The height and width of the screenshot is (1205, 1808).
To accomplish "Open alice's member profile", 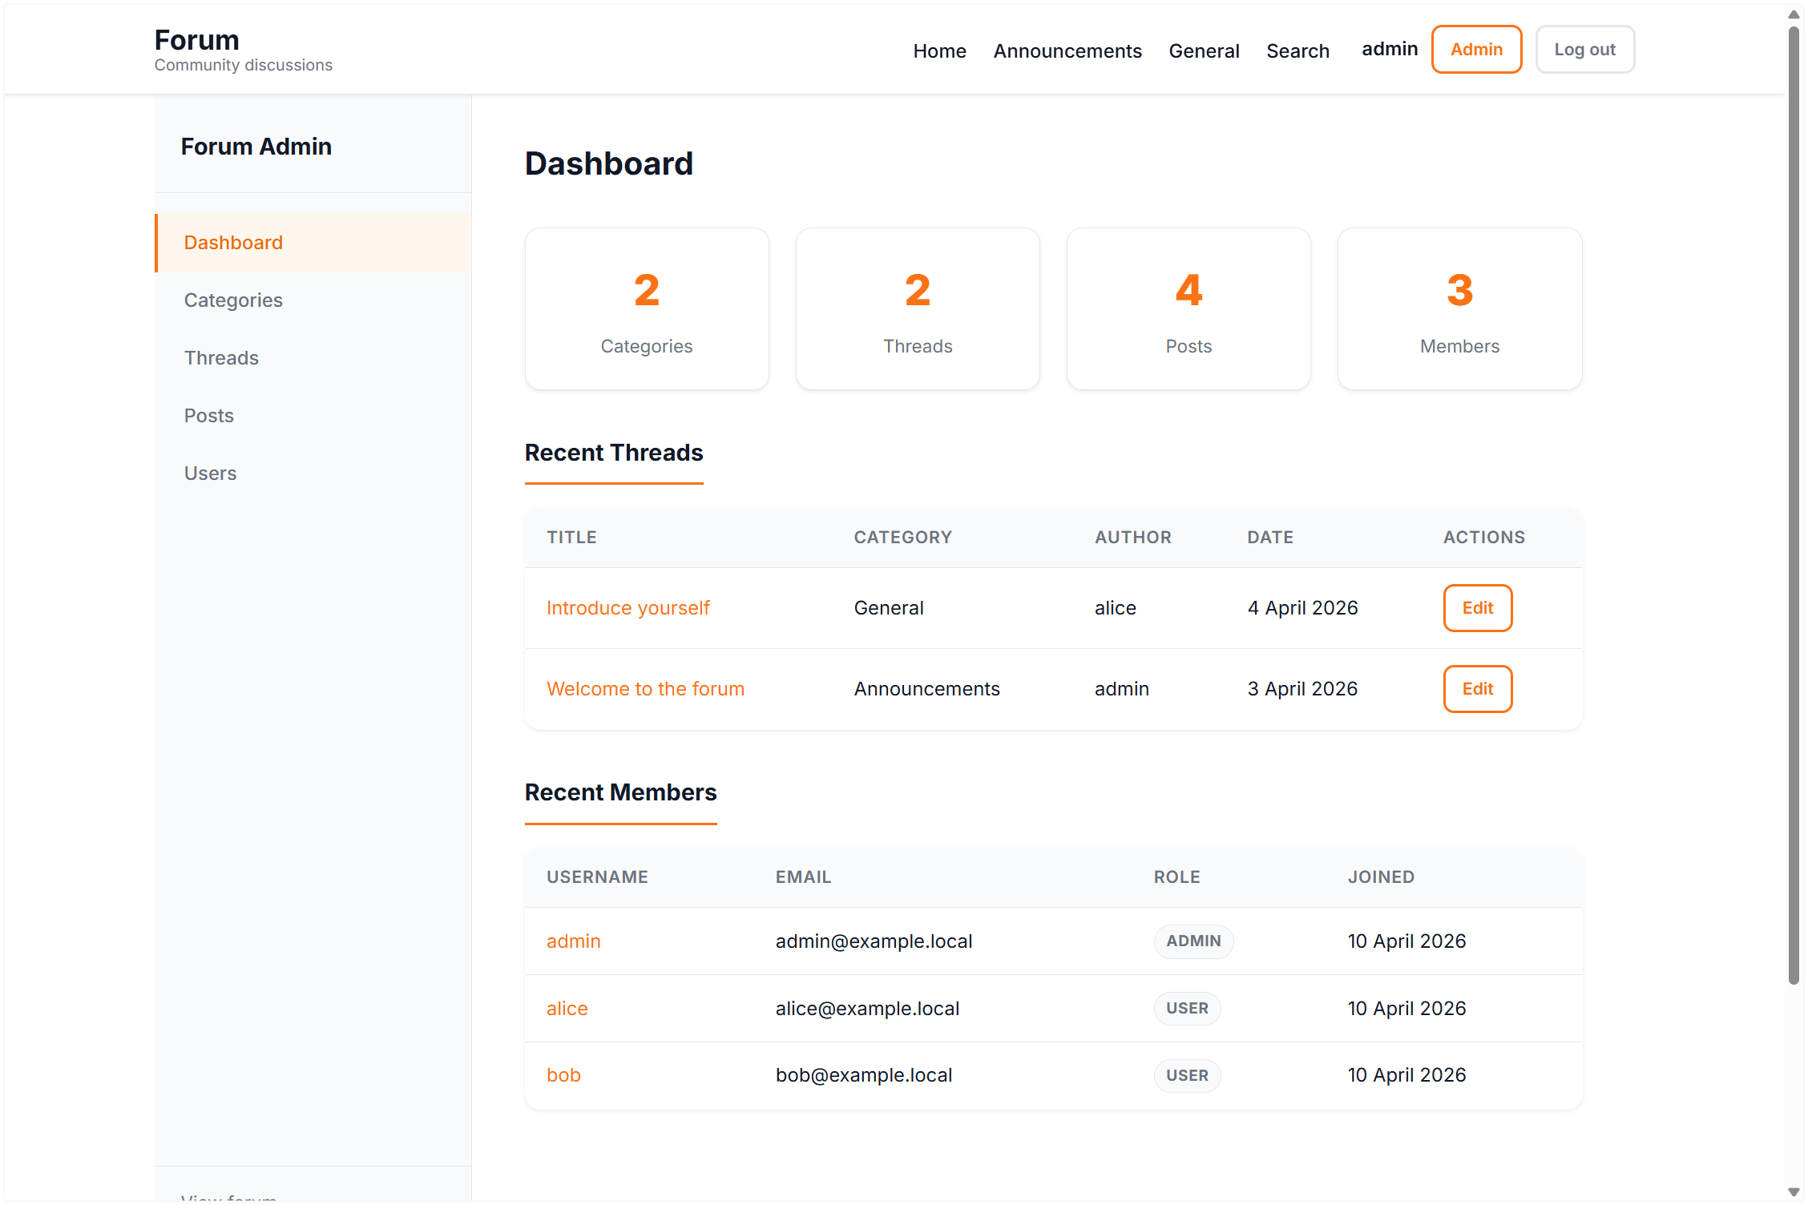I will (567, 1008).
